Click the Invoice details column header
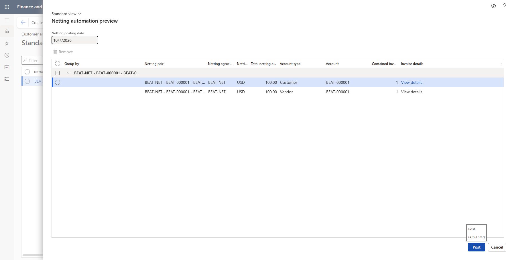This screenshot has height=260, width=512. tap(412, 63)
